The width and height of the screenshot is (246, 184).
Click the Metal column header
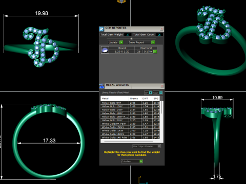click(114, 99)
